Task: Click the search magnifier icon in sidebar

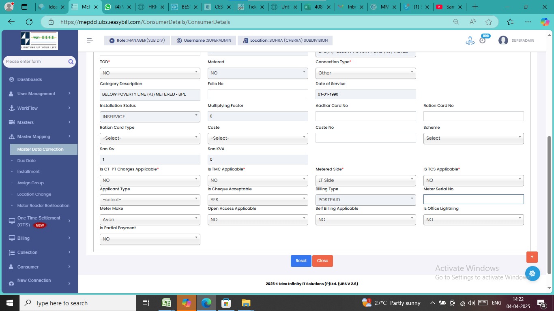Action: 71,62
